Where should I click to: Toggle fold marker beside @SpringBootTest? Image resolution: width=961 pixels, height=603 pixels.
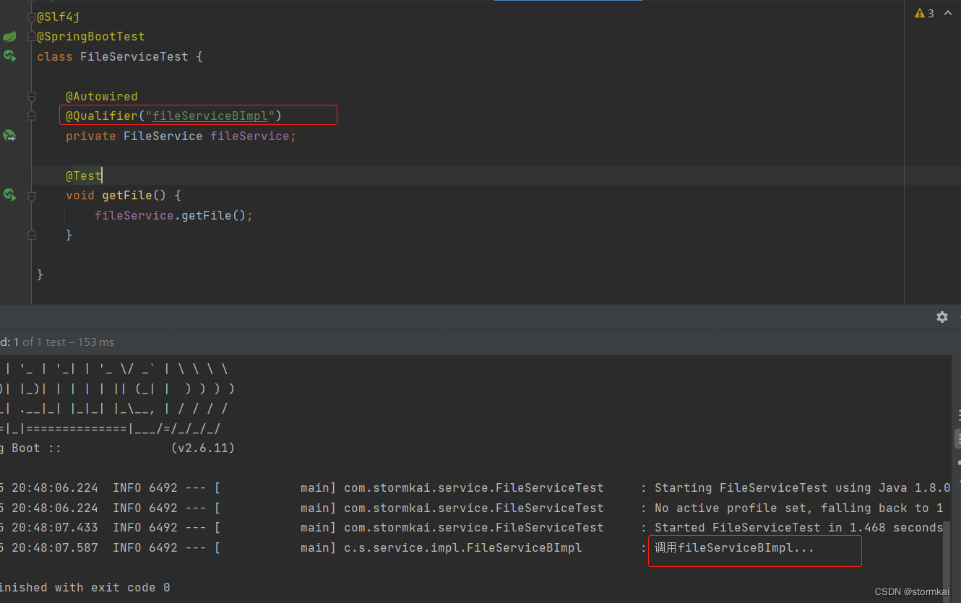click(x=31, y=37)
